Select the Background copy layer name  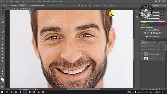[154, 54]
